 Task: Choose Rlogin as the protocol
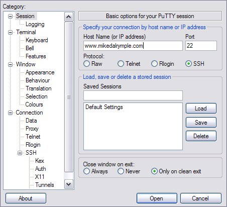click(154, 64)
